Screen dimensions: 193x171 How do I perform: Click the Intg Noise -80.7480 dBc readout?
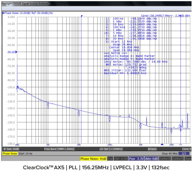click(136, 62)
